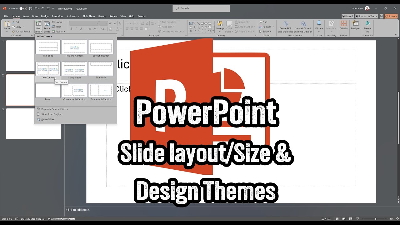Image resolution: width=400 pixels, height=225 pixels.
Task: Select the Comparison layout
Action: (74, 70)
